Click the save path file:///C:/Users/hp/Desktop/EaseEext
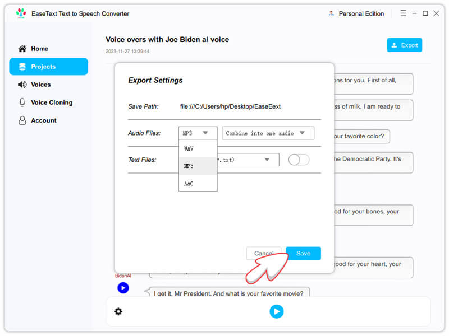 230,106
